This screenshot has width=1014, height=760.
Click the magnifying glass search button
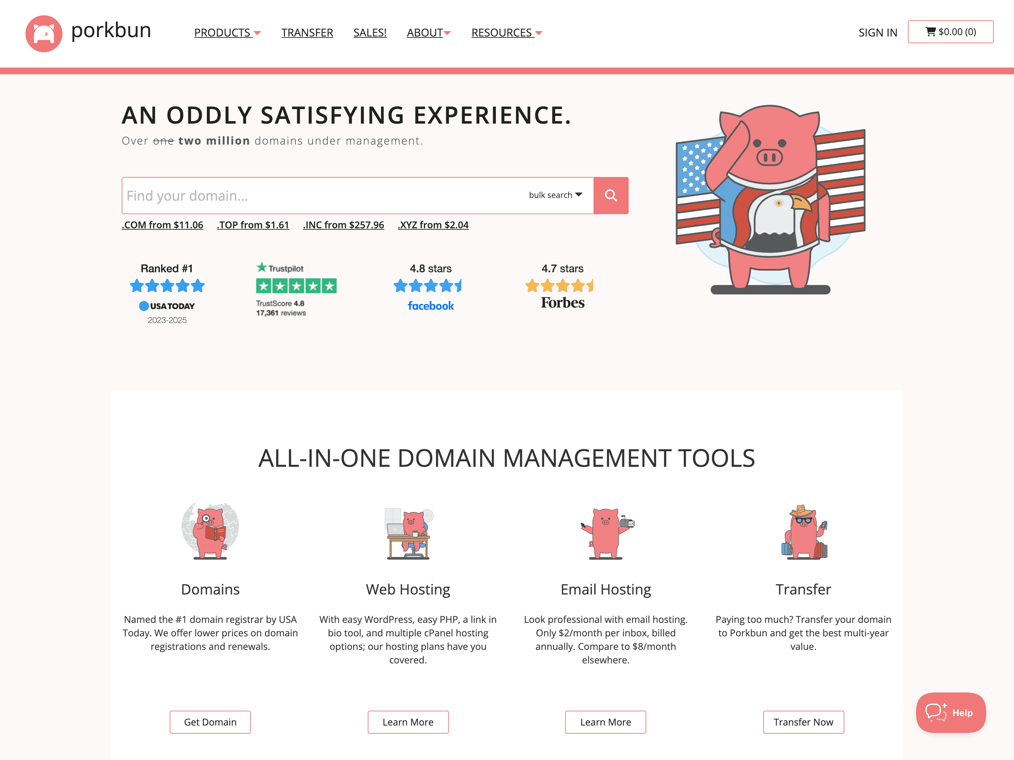[x=611, y=196]
